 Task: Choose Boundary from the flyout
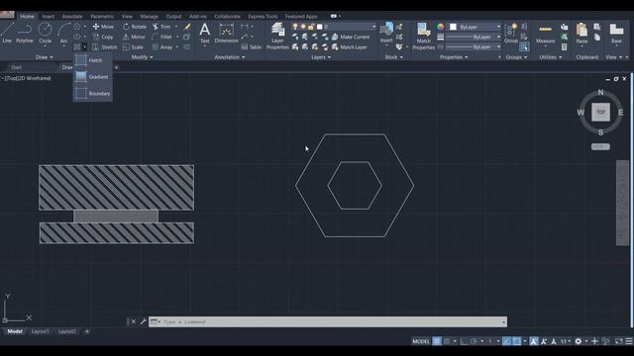click(92, 93)
